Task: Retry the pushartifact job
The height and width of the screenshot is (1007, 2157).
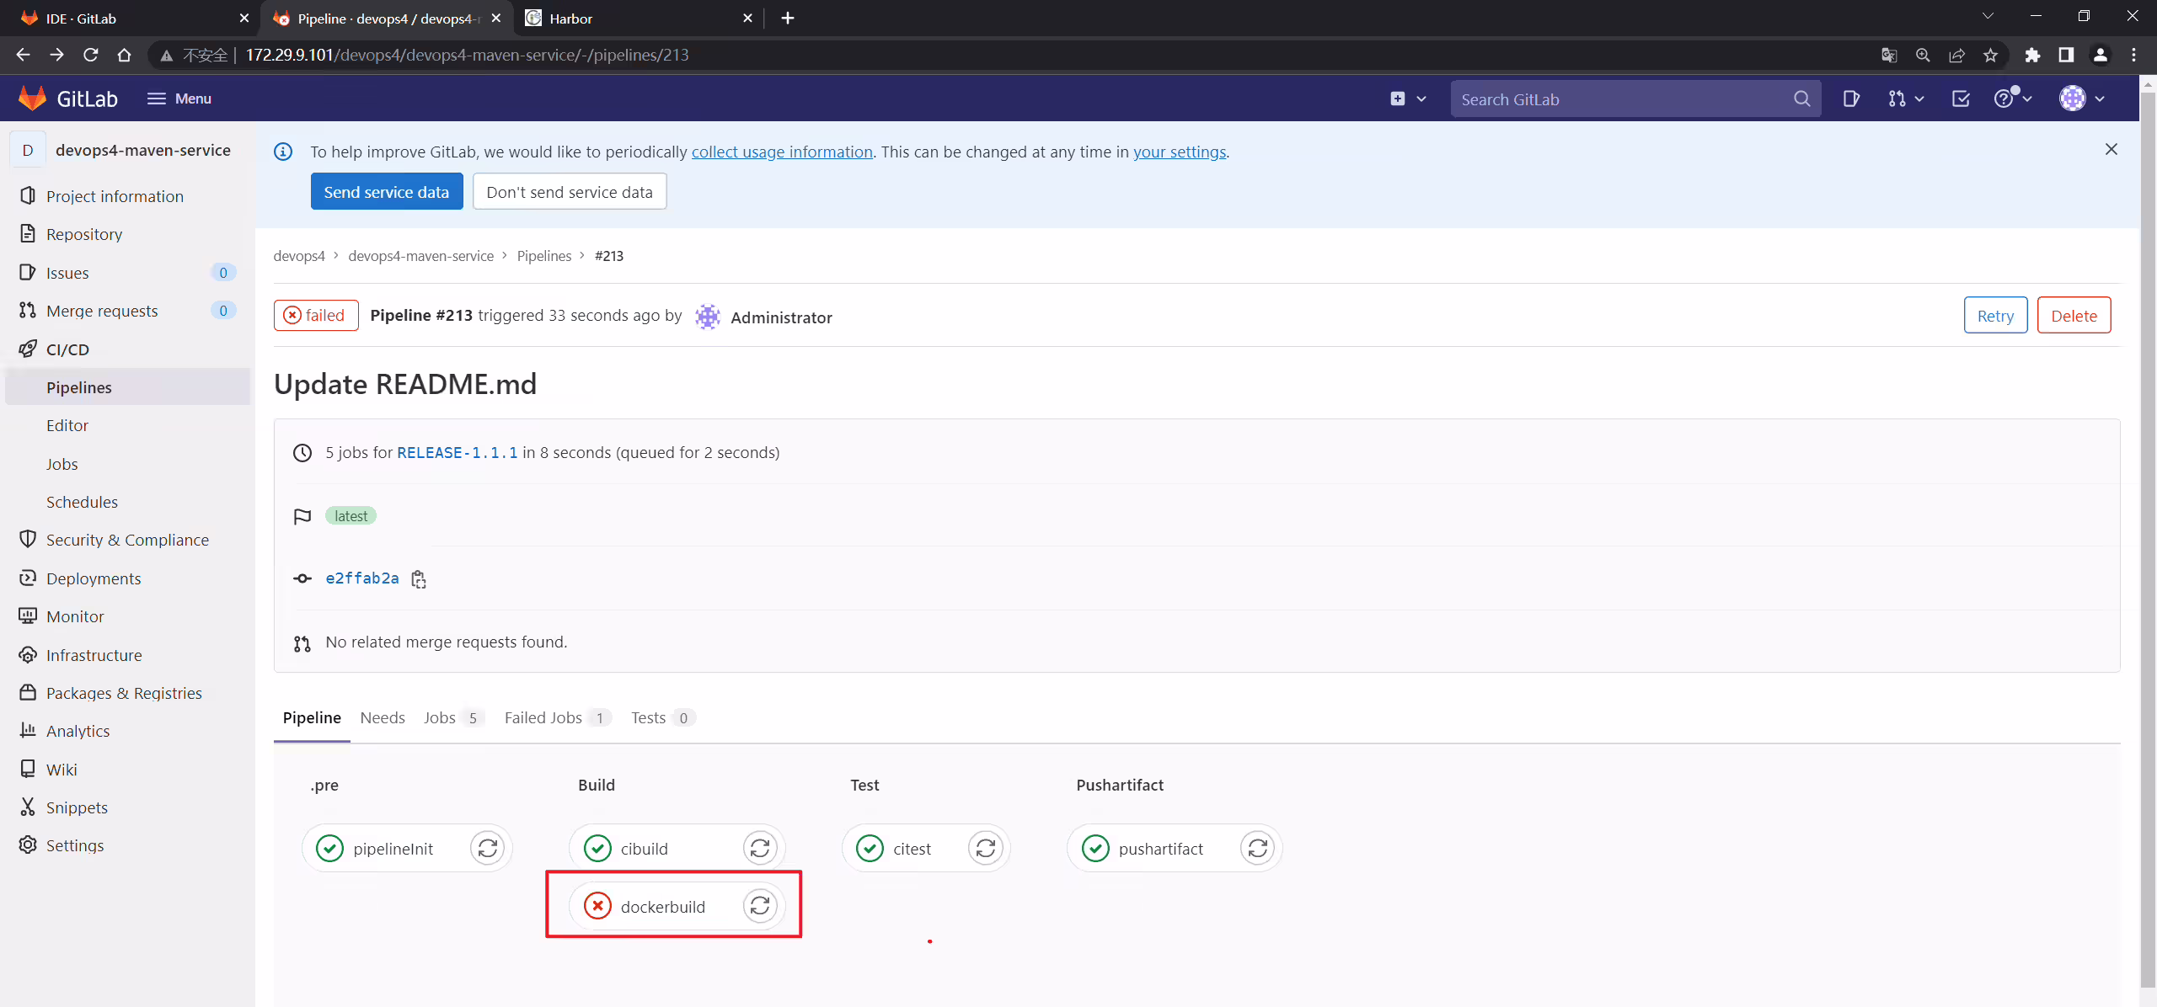Action: (x=1258, y=848)
